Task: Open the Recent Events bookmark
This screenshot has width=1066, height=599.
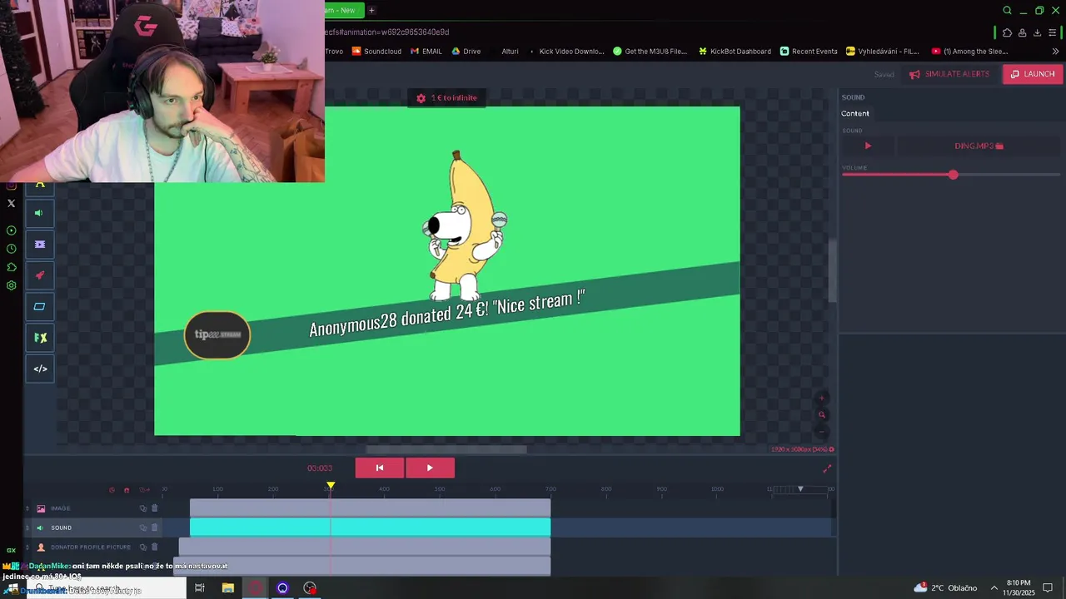Action: (809, 51)
